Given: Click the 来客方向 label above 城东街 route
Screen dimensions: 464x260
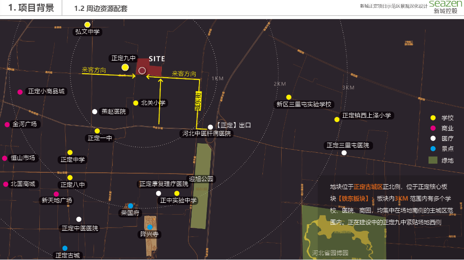Looking at the screenshot, I should point(184,73).
